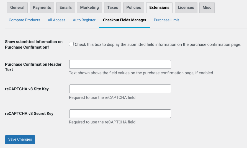Image resolution: width=247 pixels, height=148 pixels.
Task: Click into the reCAPTCHA v3 Secret Key field
Action: pos(120,113)
